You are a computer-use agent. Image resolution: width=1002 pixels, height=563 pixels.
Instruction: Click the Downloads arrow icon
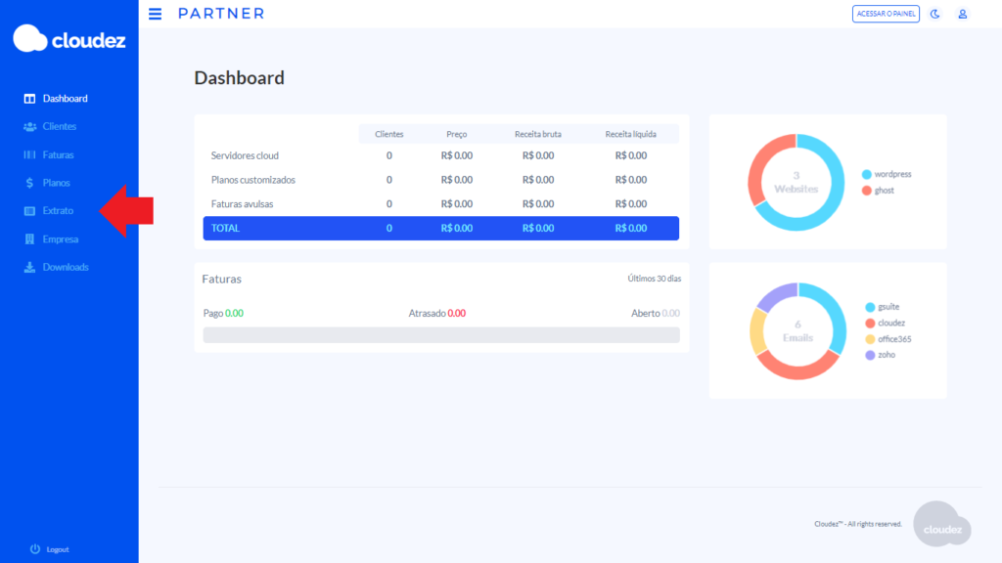(x=29, y=268)
